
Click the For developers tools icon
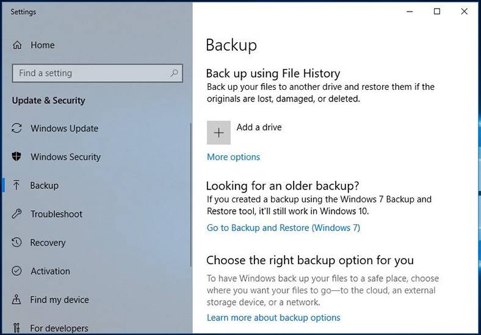click(x=16, y=328)
